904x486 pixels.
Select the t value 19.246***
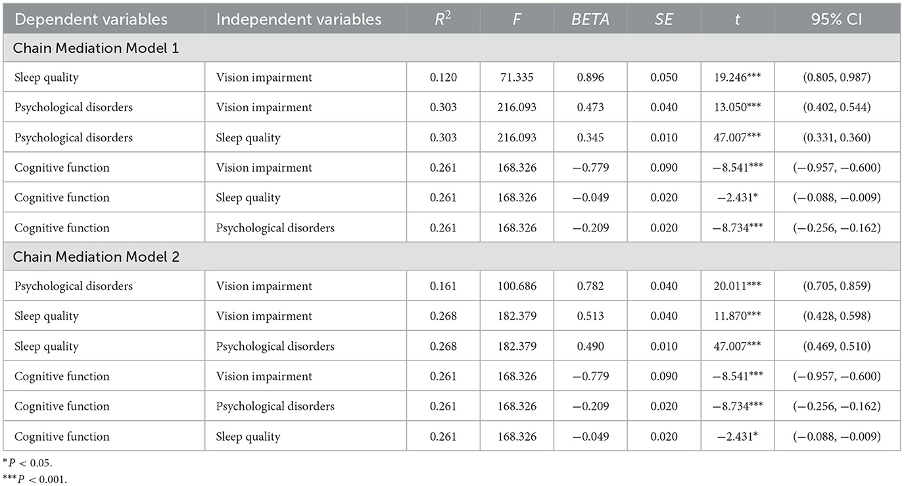click(737, 78)
